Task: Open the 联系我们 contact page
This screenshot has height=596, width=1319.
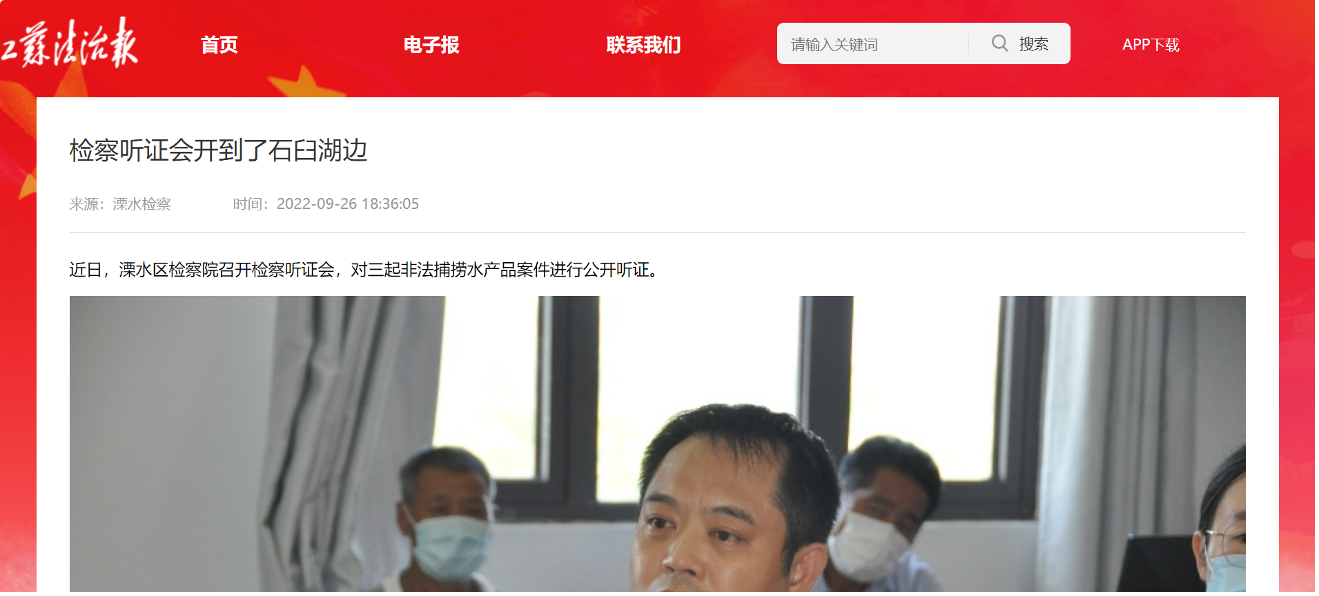Action: [x=645, y=45]
